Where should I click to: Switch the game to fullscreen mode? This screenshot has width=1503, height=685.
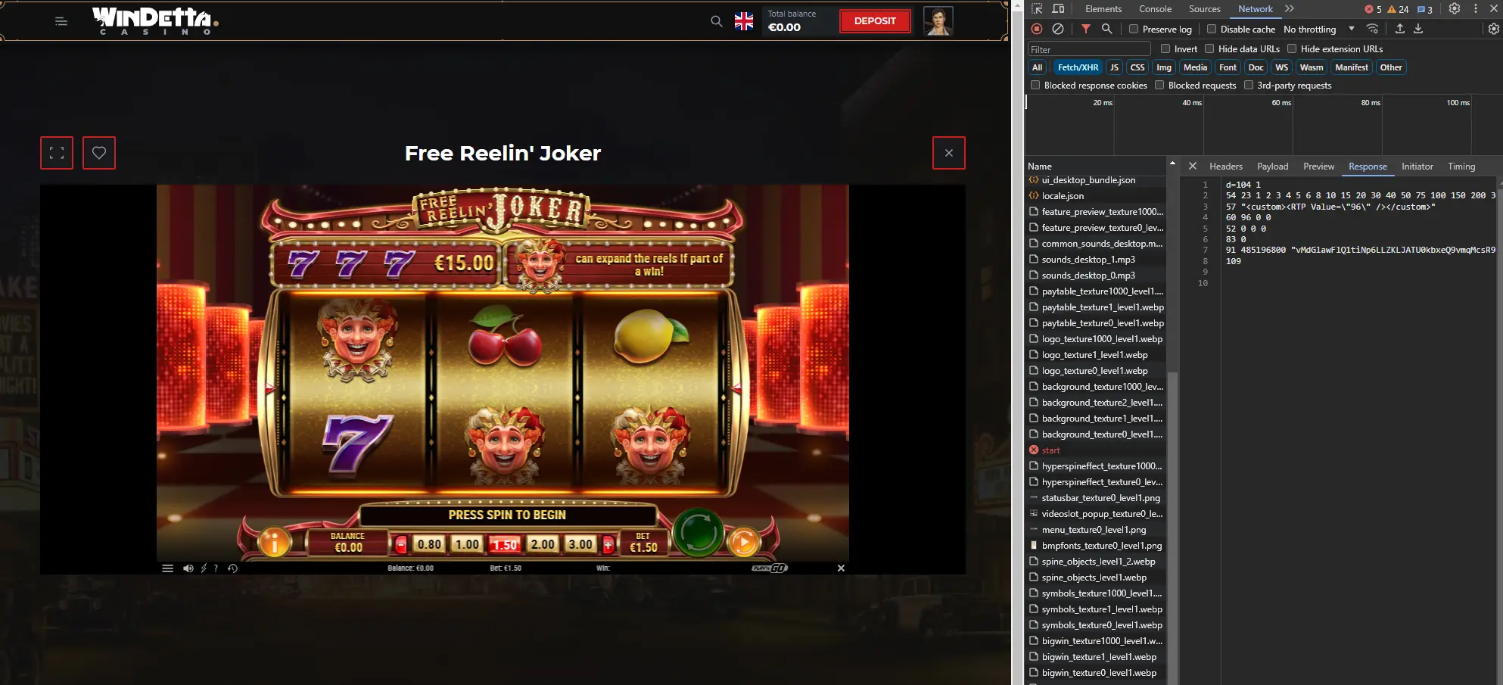[57, 153]
